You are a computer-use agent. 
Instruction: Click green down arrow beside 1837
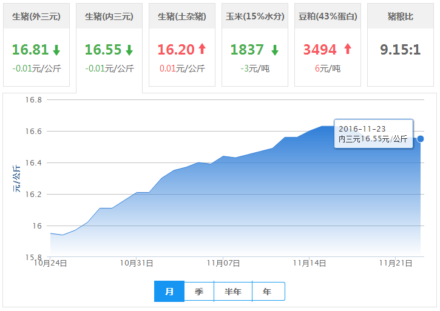point(275,50)
